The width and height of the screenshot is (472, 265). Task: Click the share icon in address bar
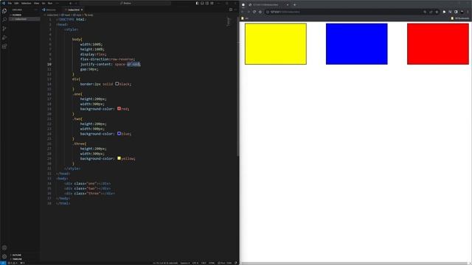coord(431,12)
